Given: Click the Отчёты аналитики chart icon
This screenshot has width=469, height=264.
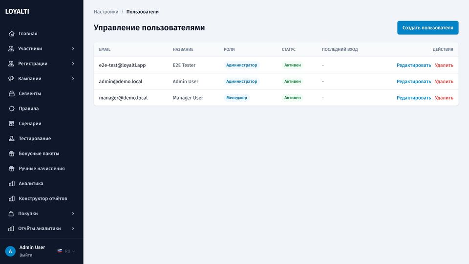Looking at the screenshot, I should [x=11, y=228].
